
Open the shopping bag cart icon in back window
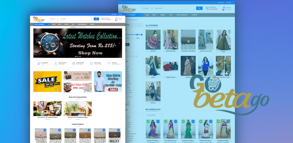[x=224, y=8]
